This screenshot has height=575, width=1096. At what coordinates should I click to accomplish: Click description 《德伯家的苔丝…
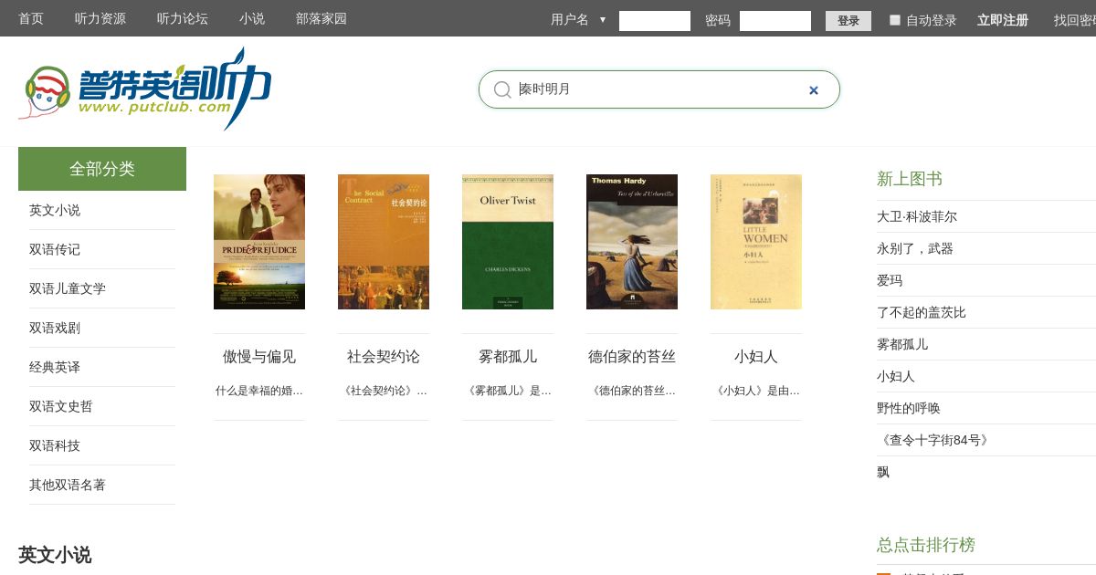coord(632,391)
